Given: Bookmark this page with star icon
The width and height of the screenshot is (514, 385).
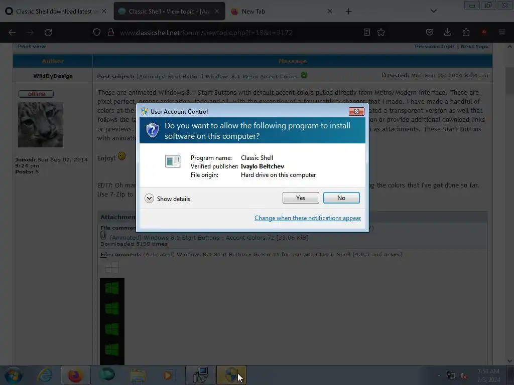Looking at the screenshot, I should (381, 32).
